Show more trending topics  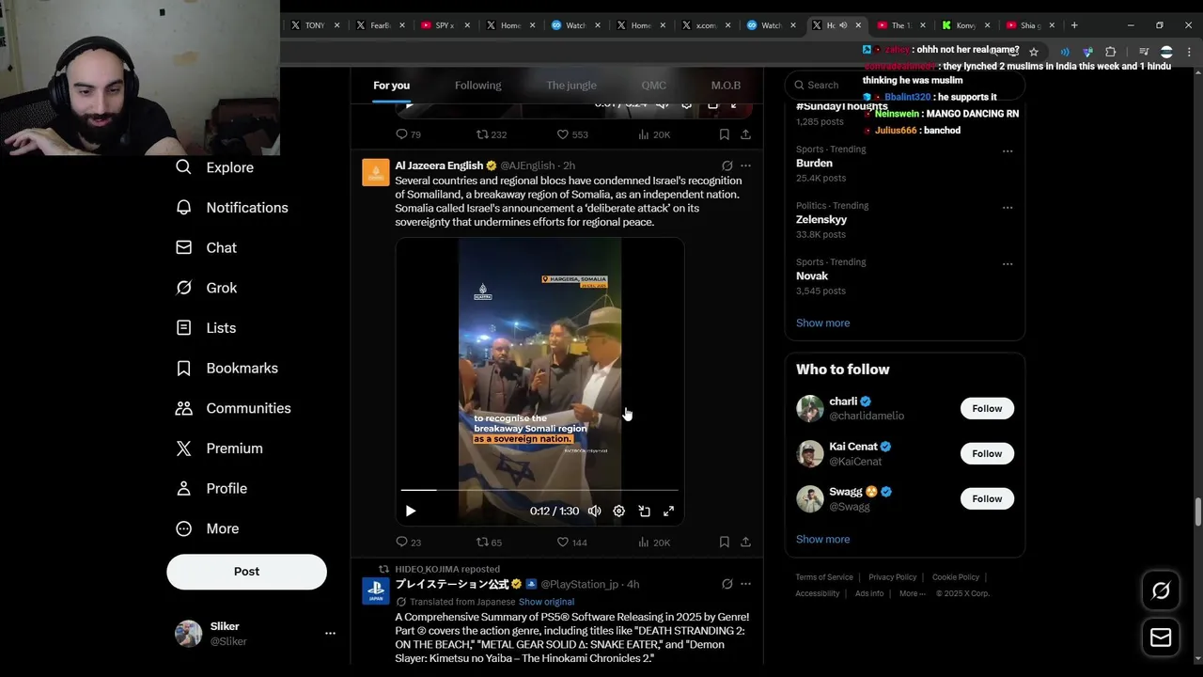tap(822, 323)
